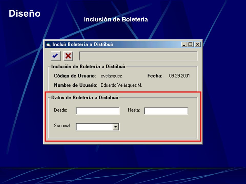246x184 pixels.
Task: Select the user code value evelasquez
Action: click(x=111, y=76)
